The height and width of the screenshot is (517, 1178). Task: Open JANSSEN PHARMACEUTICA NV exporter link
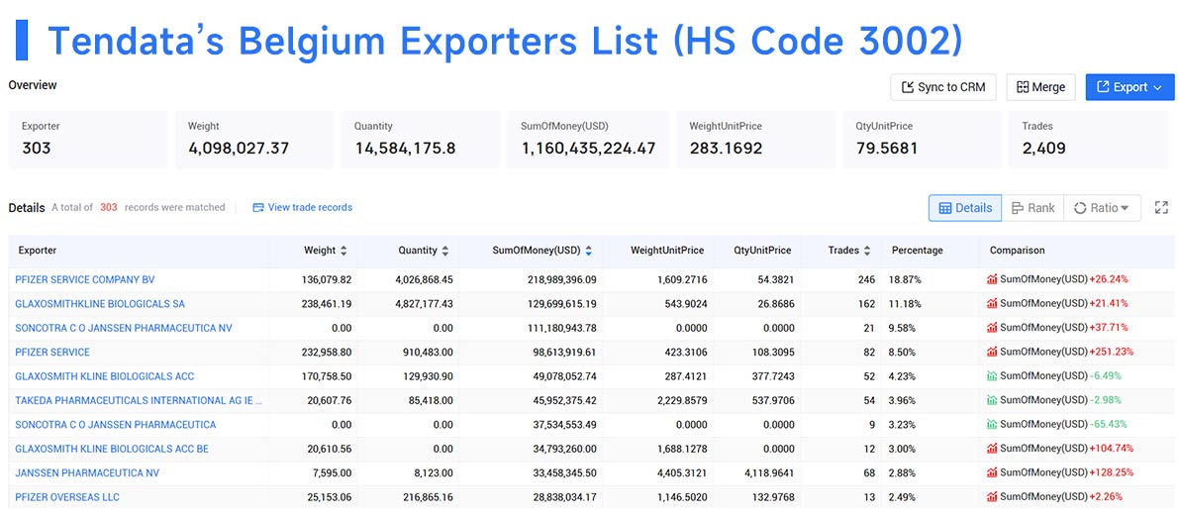87,472
